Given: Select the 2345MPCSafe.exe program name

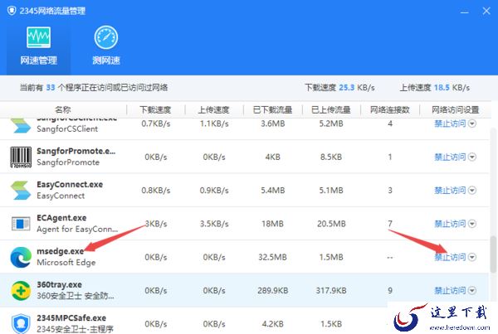Looking at the screenshot, I should [71, 317].
